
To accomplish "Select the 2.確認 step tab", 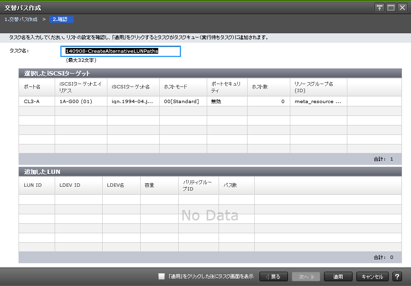I will 61,19.
